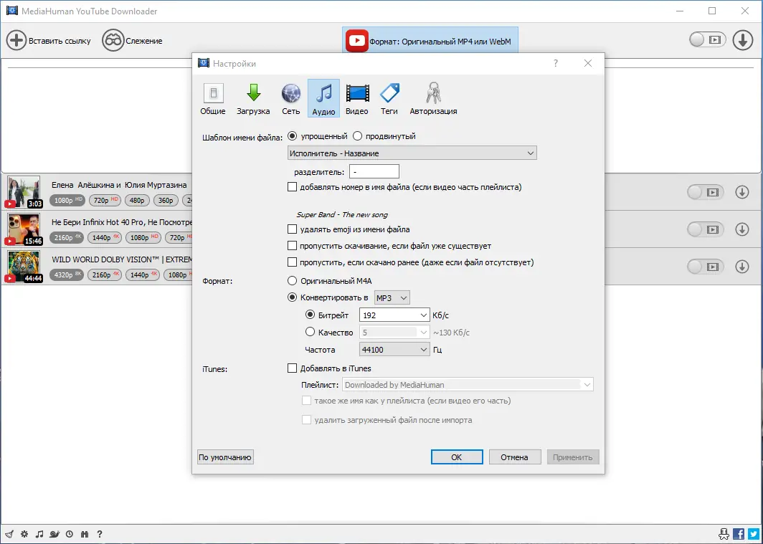Click the разделитель input field
763x544 pixels.
374,171
